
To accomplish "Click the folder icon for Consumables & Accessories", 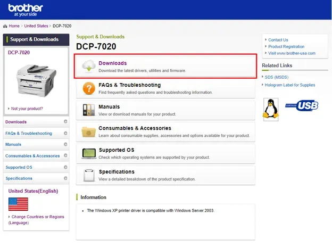I will (x=89, y=131).
